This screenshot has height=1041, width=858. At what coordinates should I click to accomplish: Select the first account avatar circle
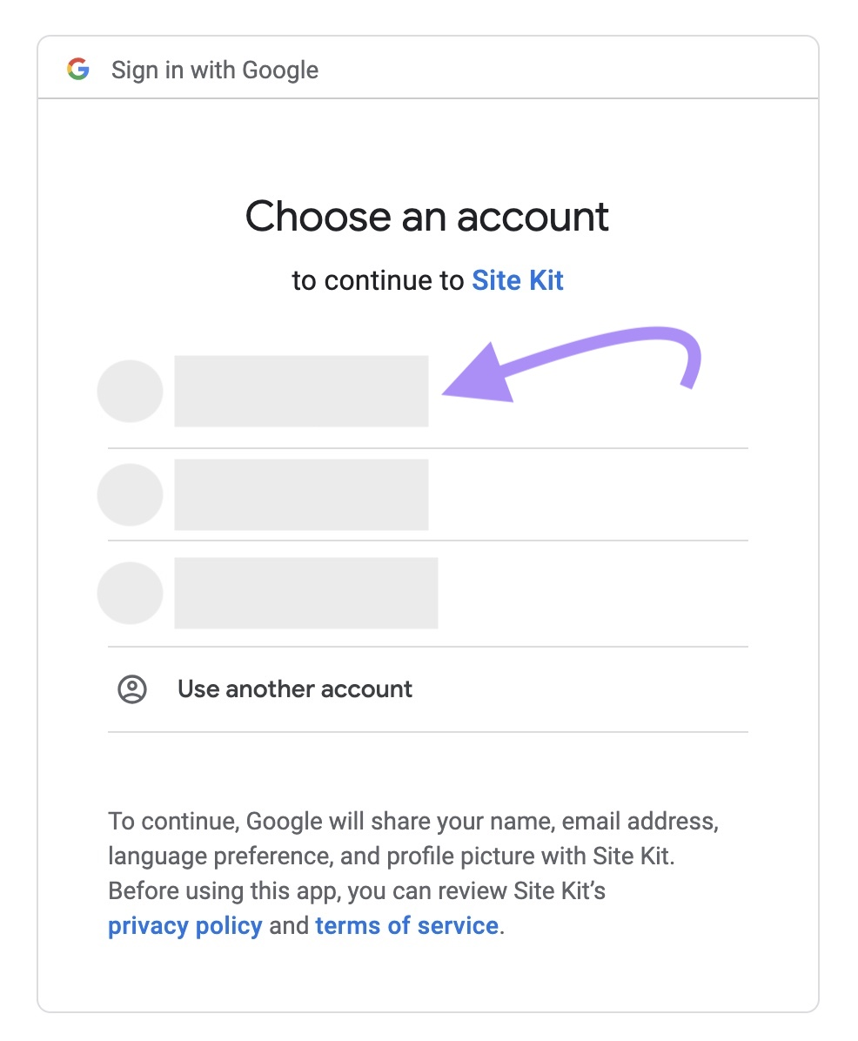(131, 391)
